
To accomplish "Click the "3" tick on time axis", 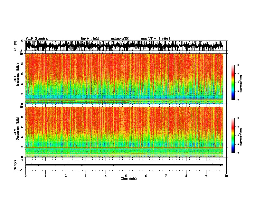I will pos(86,176).
